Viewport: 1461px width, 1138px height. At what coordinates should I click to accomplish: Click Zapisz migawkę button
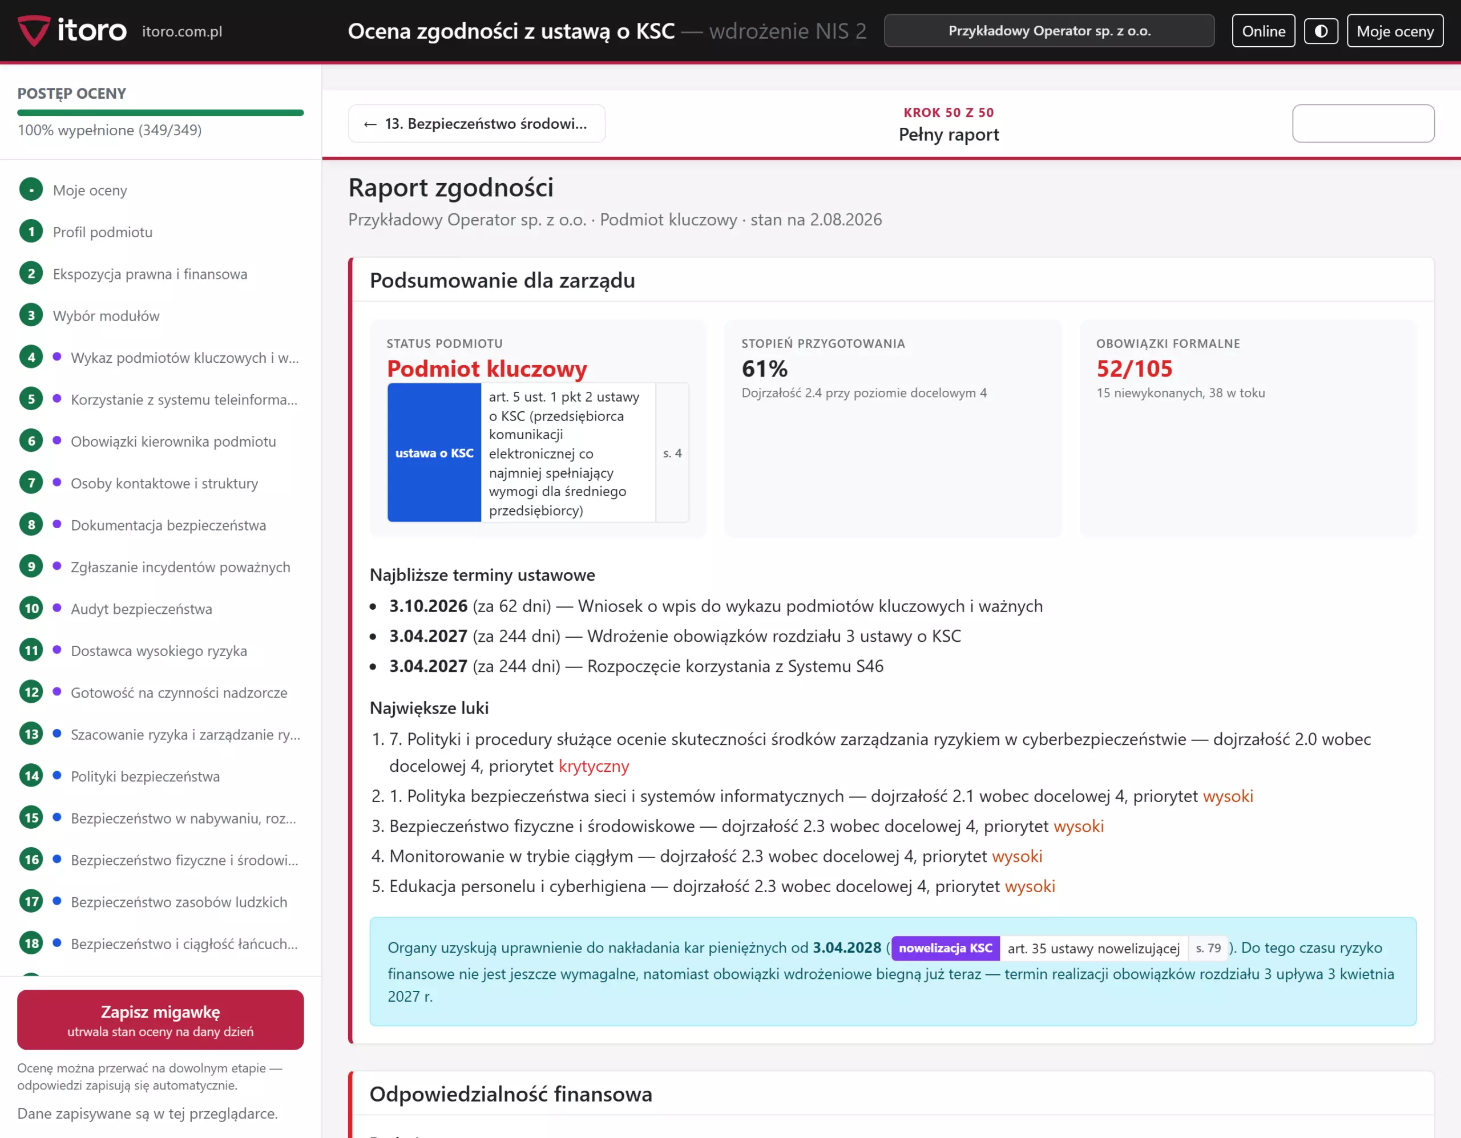click(160, 1020)
